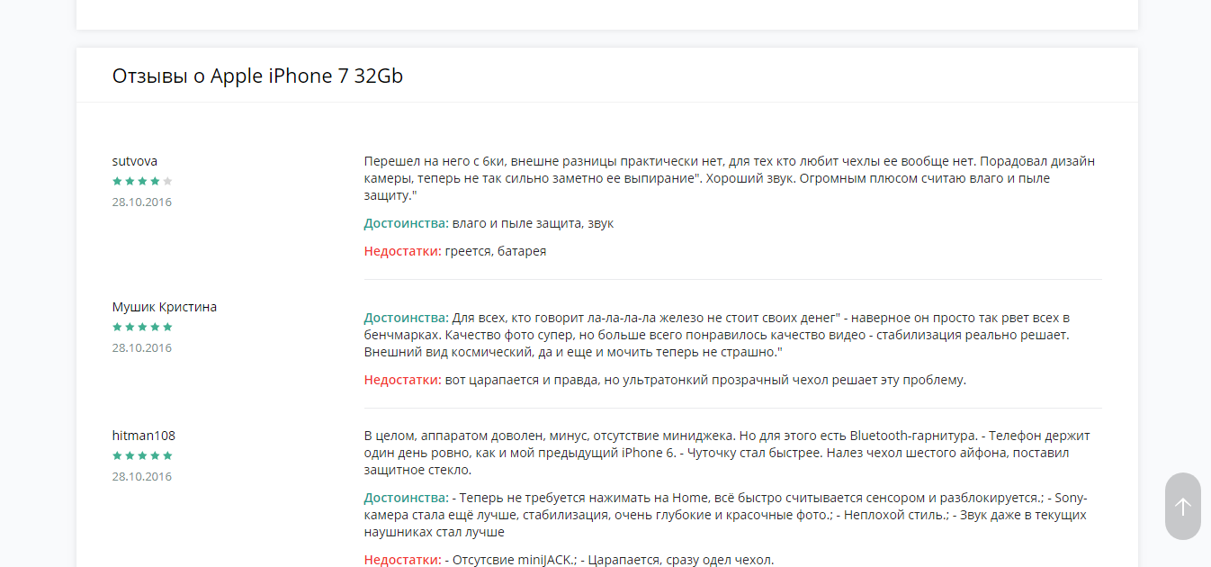1211x567 pixels.
Task: Click sutvova's four-star rating
Action: click(x=142, y=181)
